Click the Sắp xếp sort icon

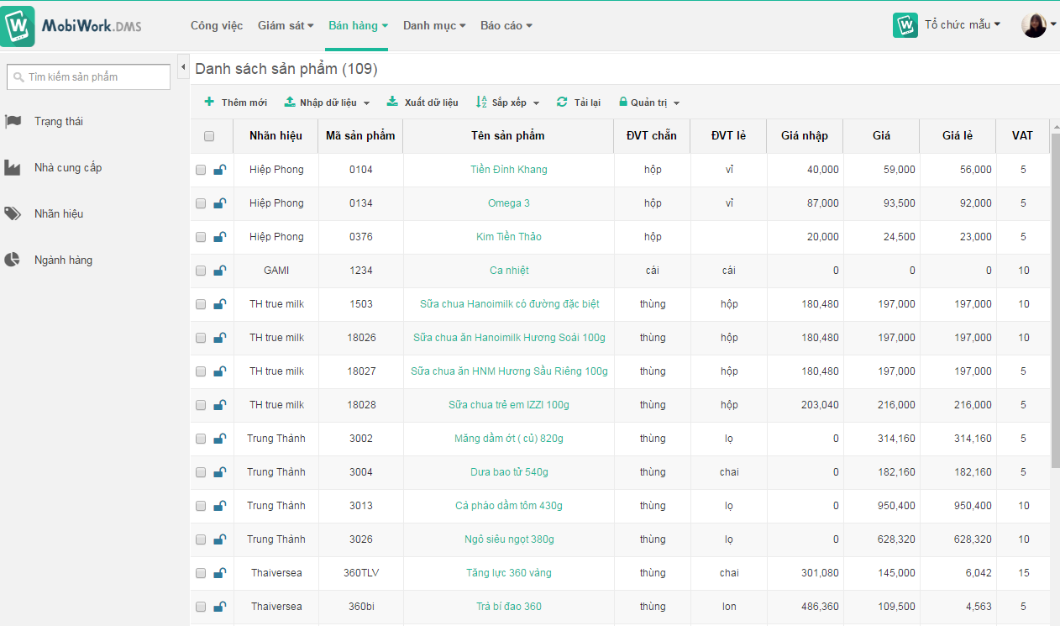click(x=481, y=103)
